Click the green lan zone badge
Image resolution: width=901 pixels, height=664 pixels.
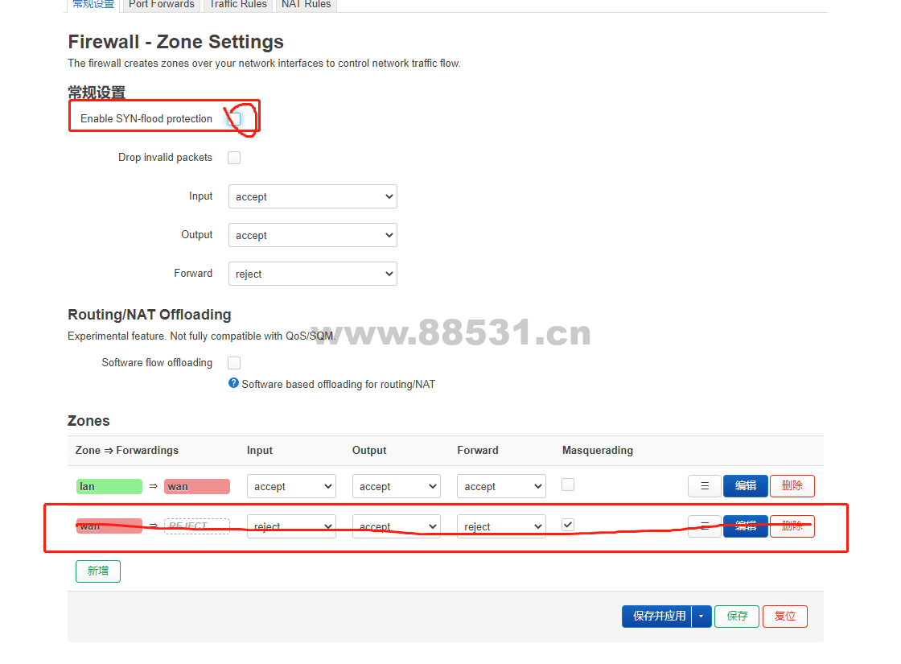coord(109,486)
